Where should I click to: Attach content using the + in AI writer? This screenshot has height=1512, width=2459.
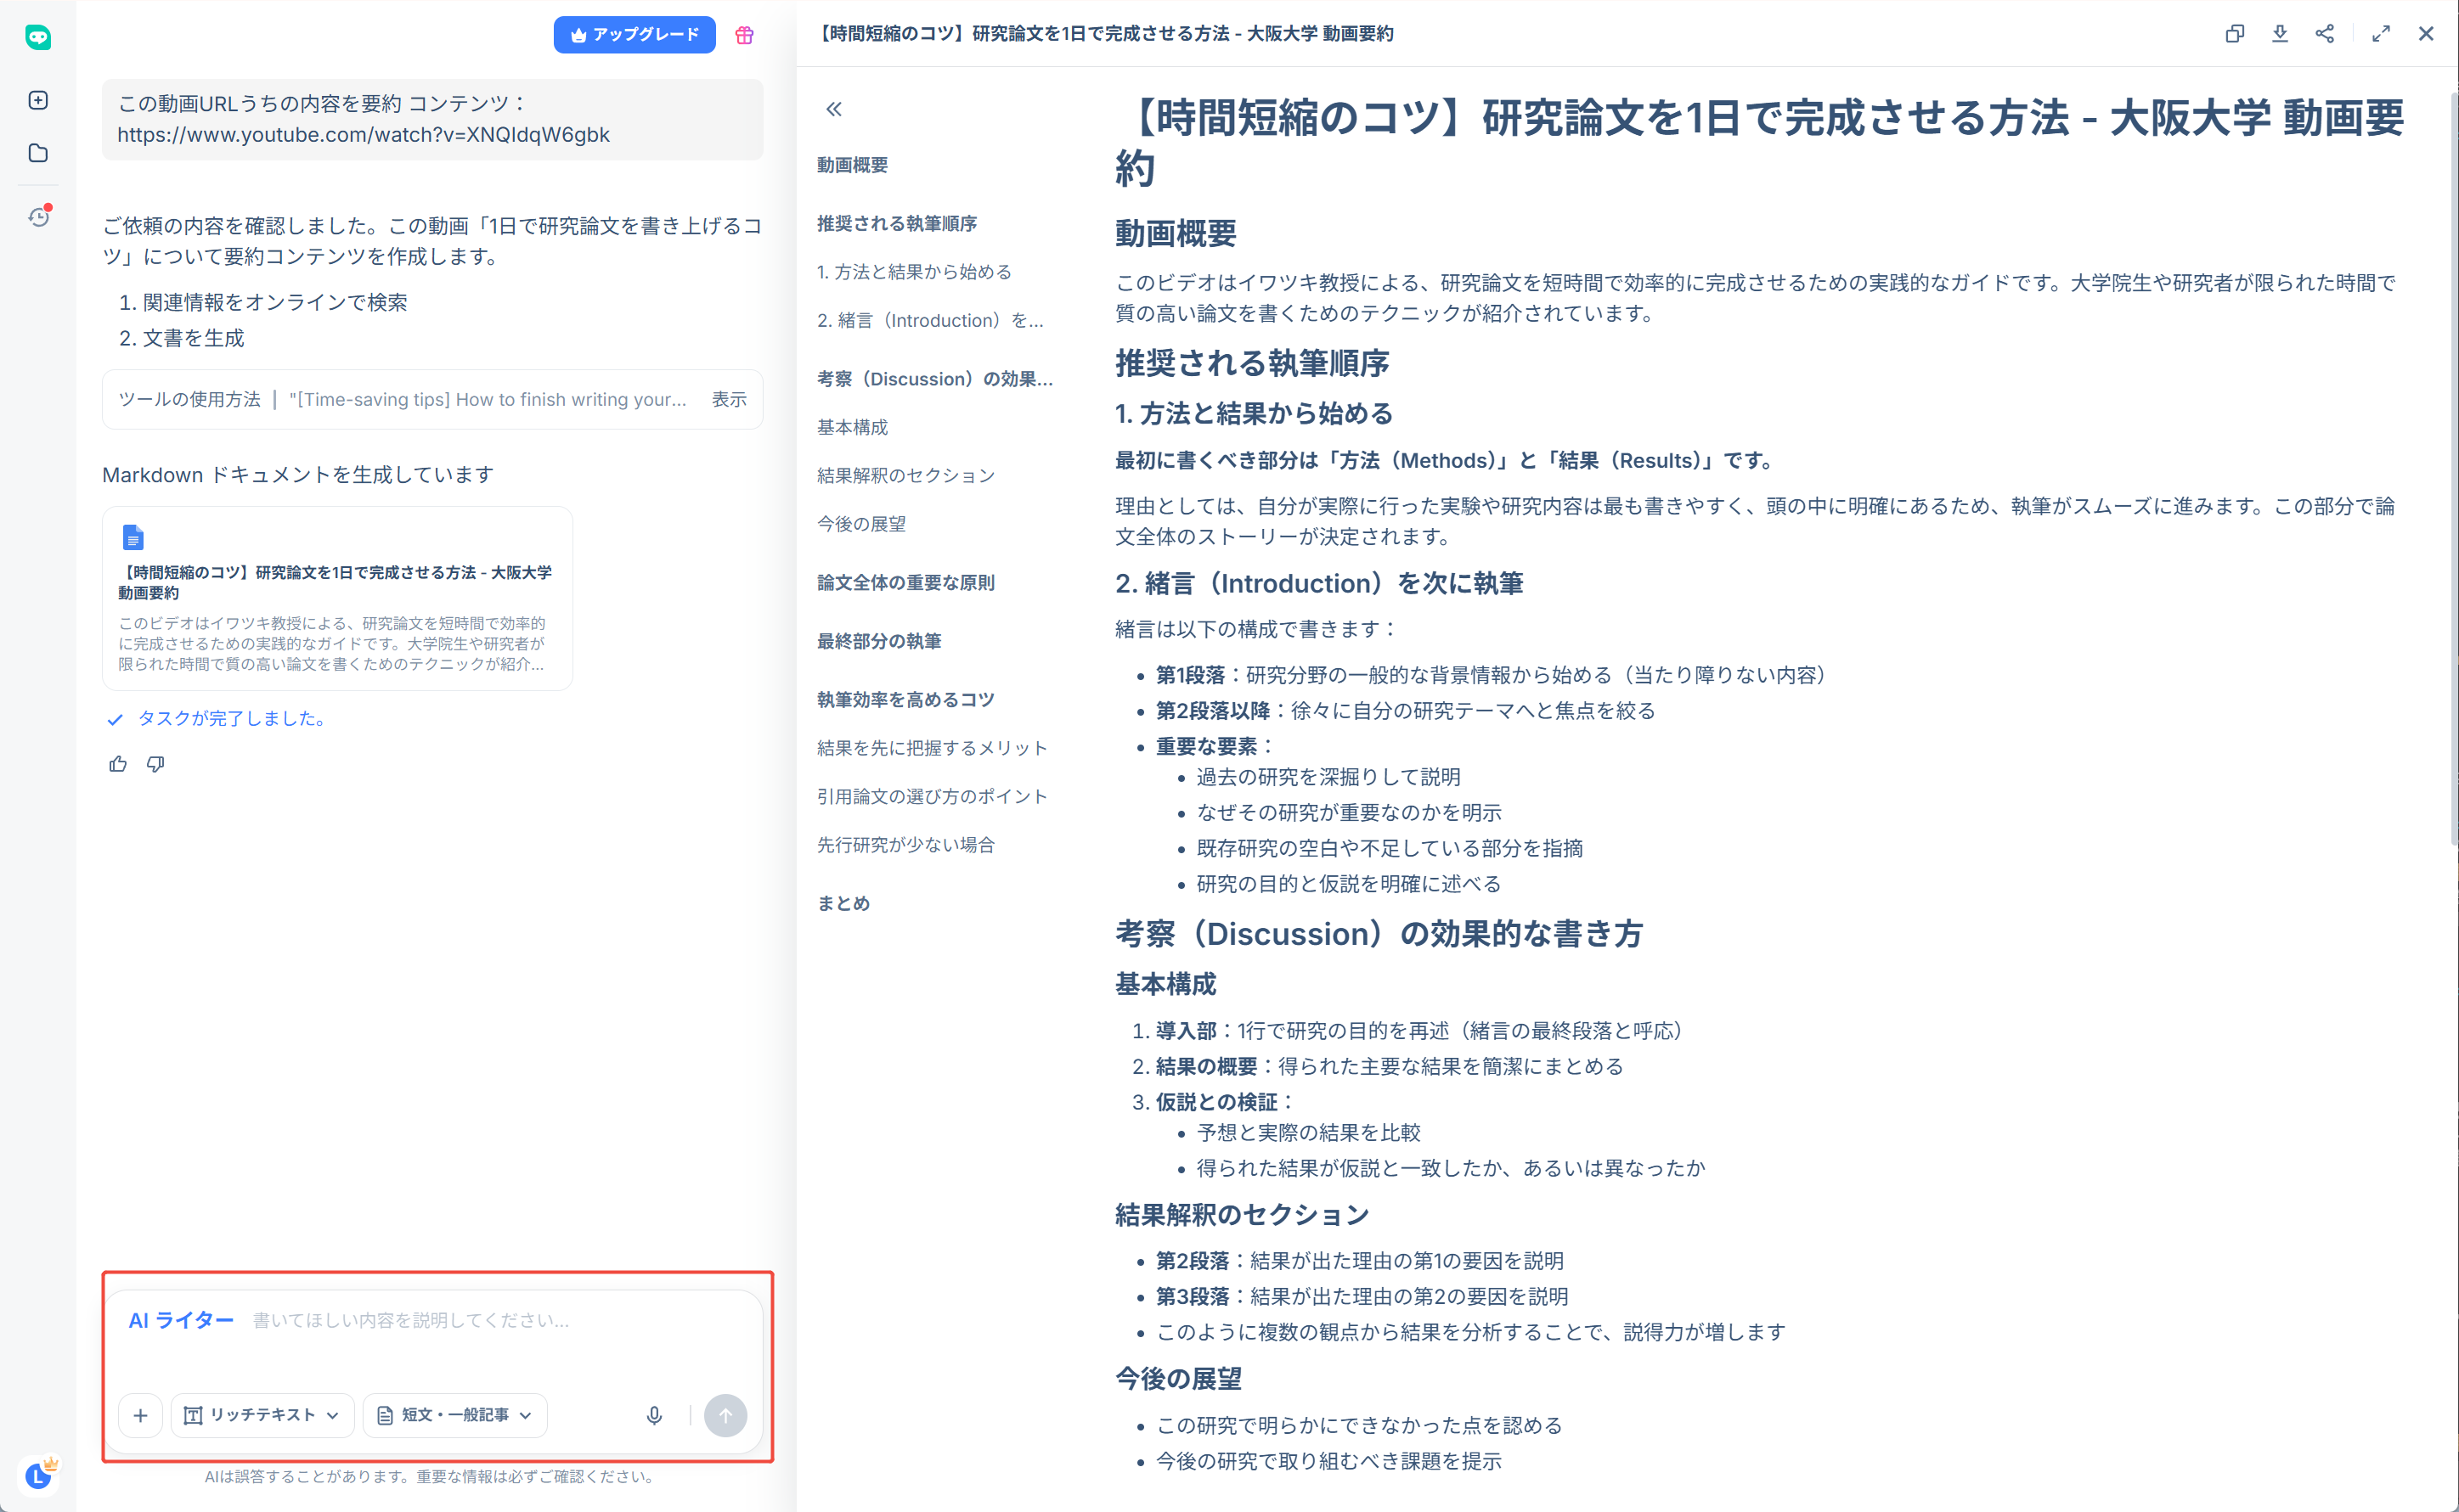click(140, 1415)
